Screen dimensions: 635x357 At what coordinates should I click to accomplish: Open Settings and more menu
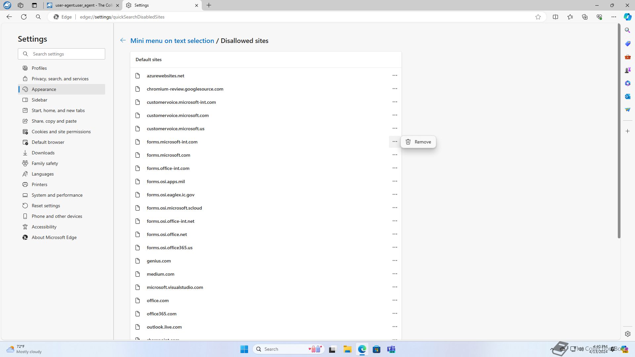click(x=614, y=17)
